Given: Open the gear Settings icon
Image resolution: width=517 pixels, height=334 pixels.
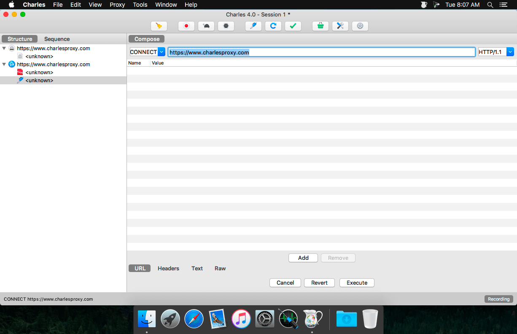Looking at the screenshot, I should coord(360,26).
